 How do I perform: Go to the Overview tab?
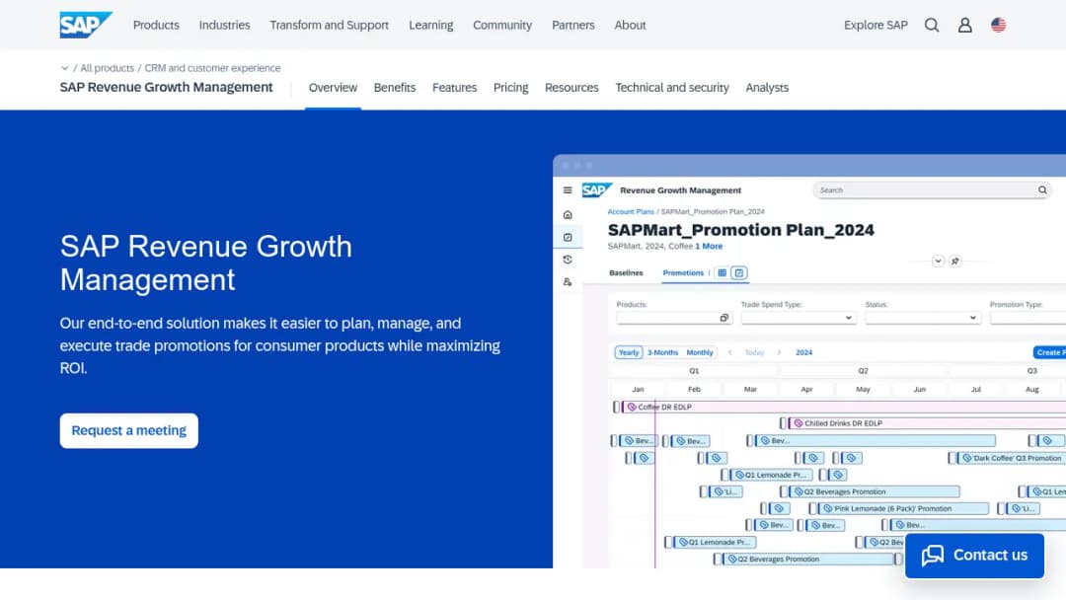333,88
